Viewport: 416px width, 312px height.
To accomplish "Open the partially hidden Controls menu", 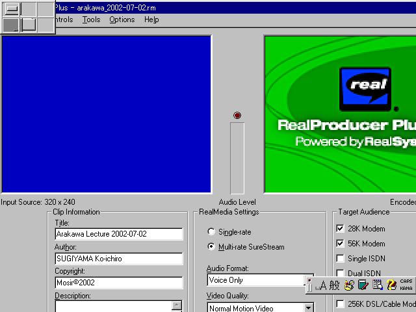I will tap(64, 19).
